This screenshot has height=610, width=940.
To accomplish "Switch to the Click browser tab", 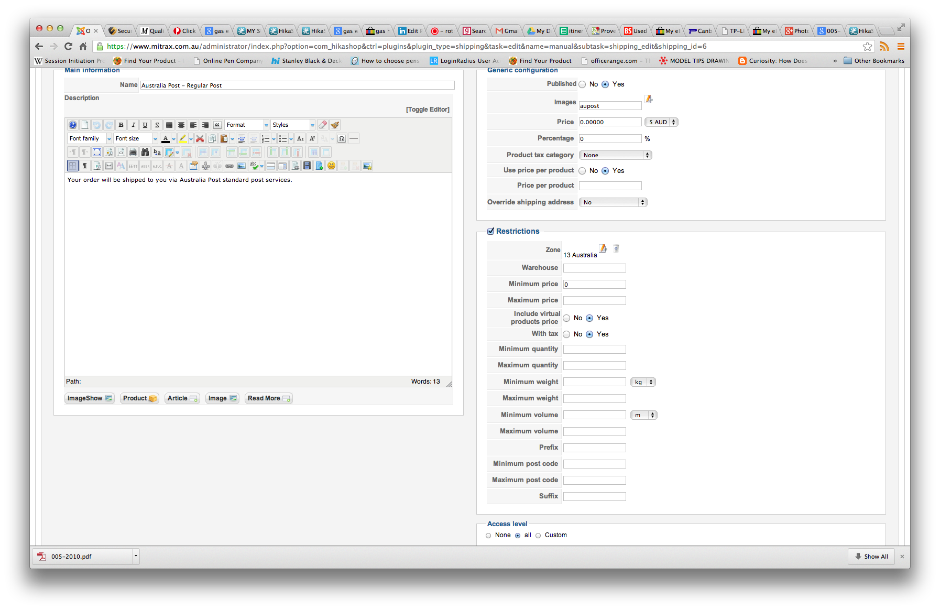I will [184, 31].
